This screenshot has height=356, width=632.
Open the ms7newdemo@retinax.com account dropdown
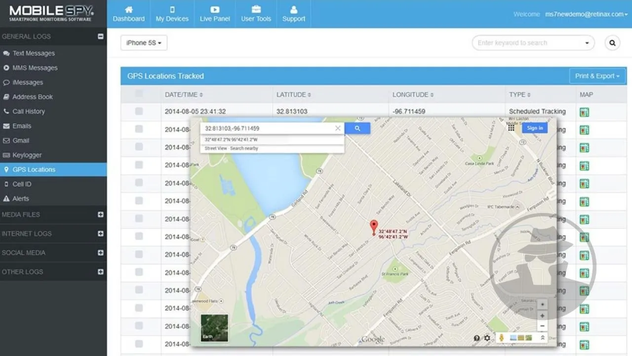(587, 14)
